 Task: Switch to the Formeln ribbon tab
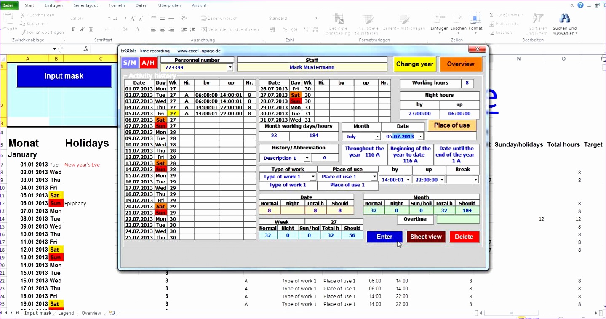tap(117, 5)
